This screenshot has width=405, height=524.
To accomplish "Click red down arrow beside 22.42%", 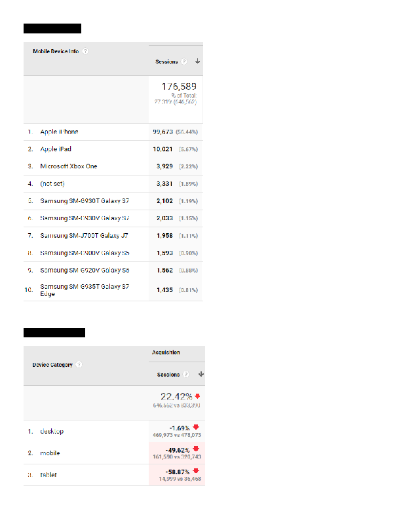I will click(x=197, y=396).
